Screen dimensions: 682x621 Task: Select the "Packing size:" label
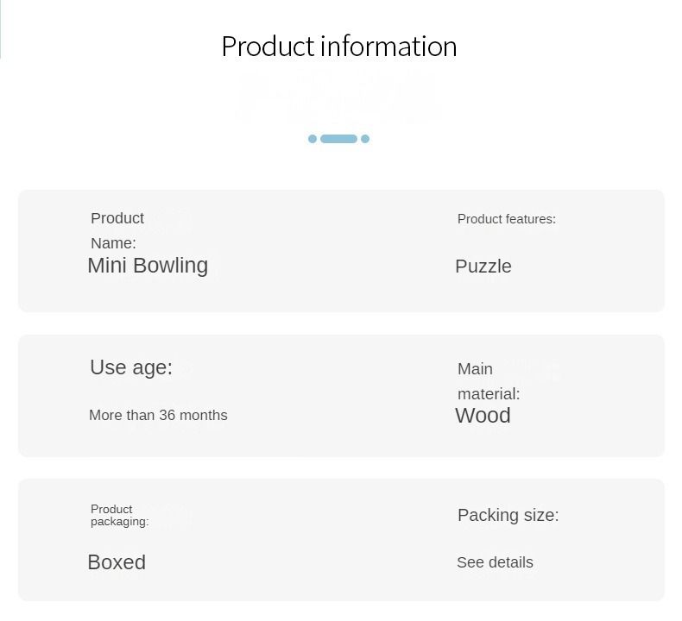508,515
